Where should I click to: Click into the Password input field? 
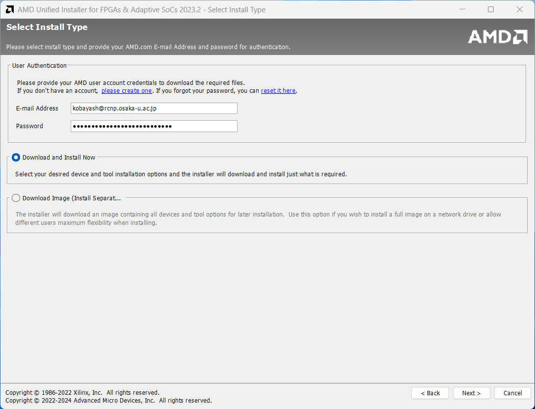(154, 126)
